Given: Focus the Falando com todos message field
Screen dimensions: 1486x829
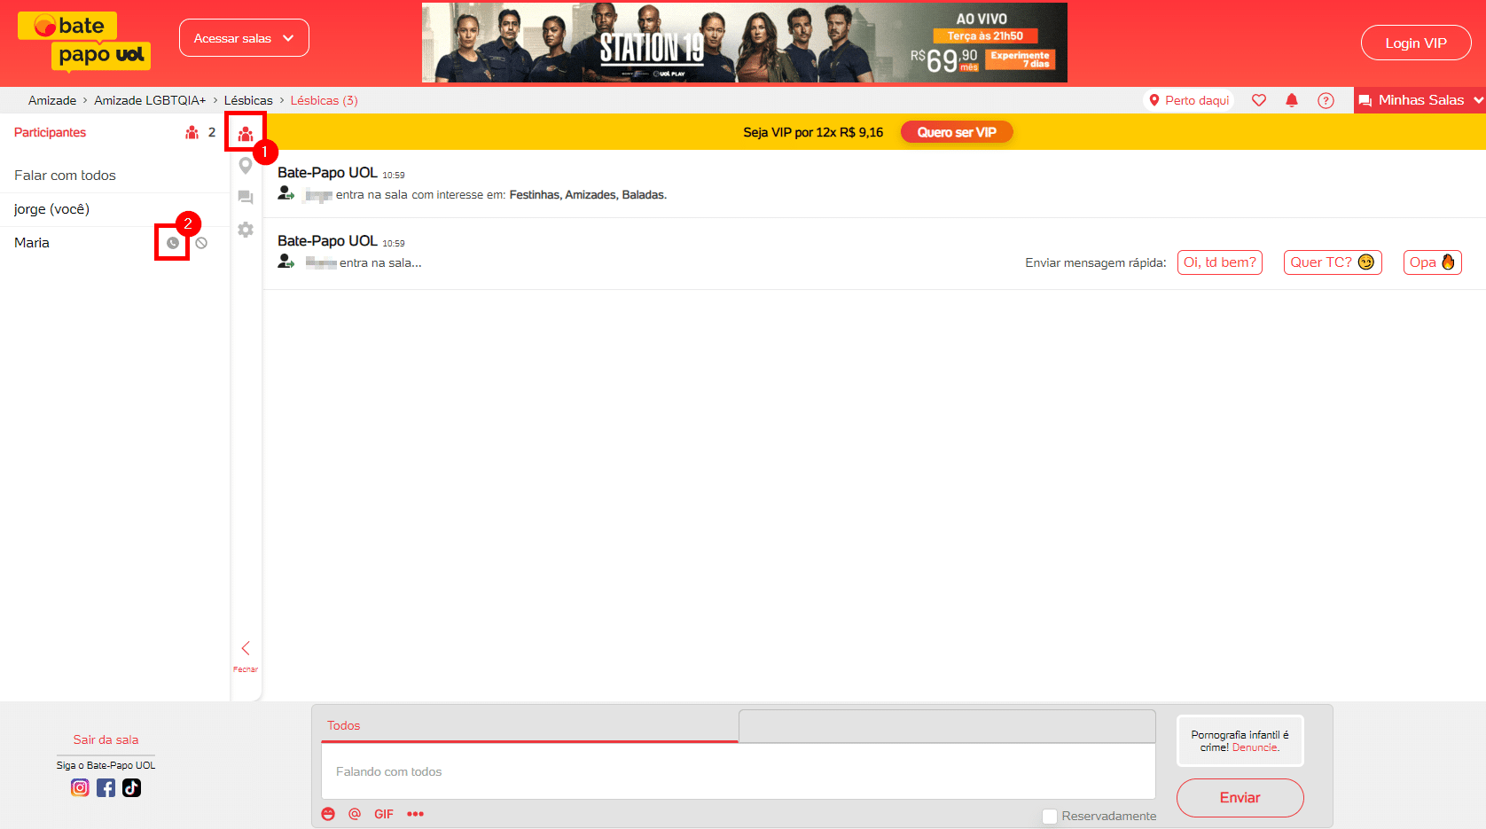Looking at the screenshot, I should click(x=739, y=771).
